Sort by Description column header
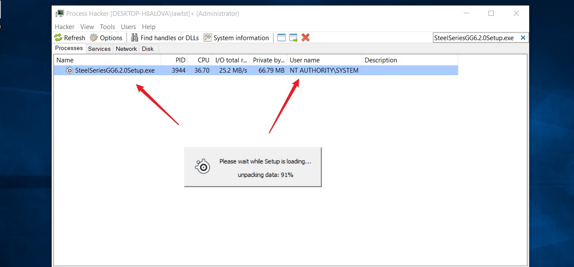This screenshot has height=267, width=574. [409, 60]
